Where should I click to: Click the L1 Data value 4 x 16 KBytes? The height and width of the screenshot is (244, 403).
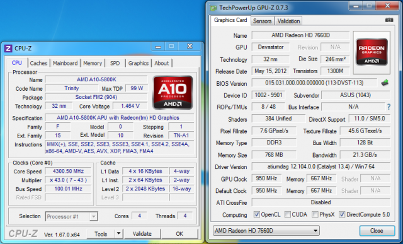coord(145,171)
